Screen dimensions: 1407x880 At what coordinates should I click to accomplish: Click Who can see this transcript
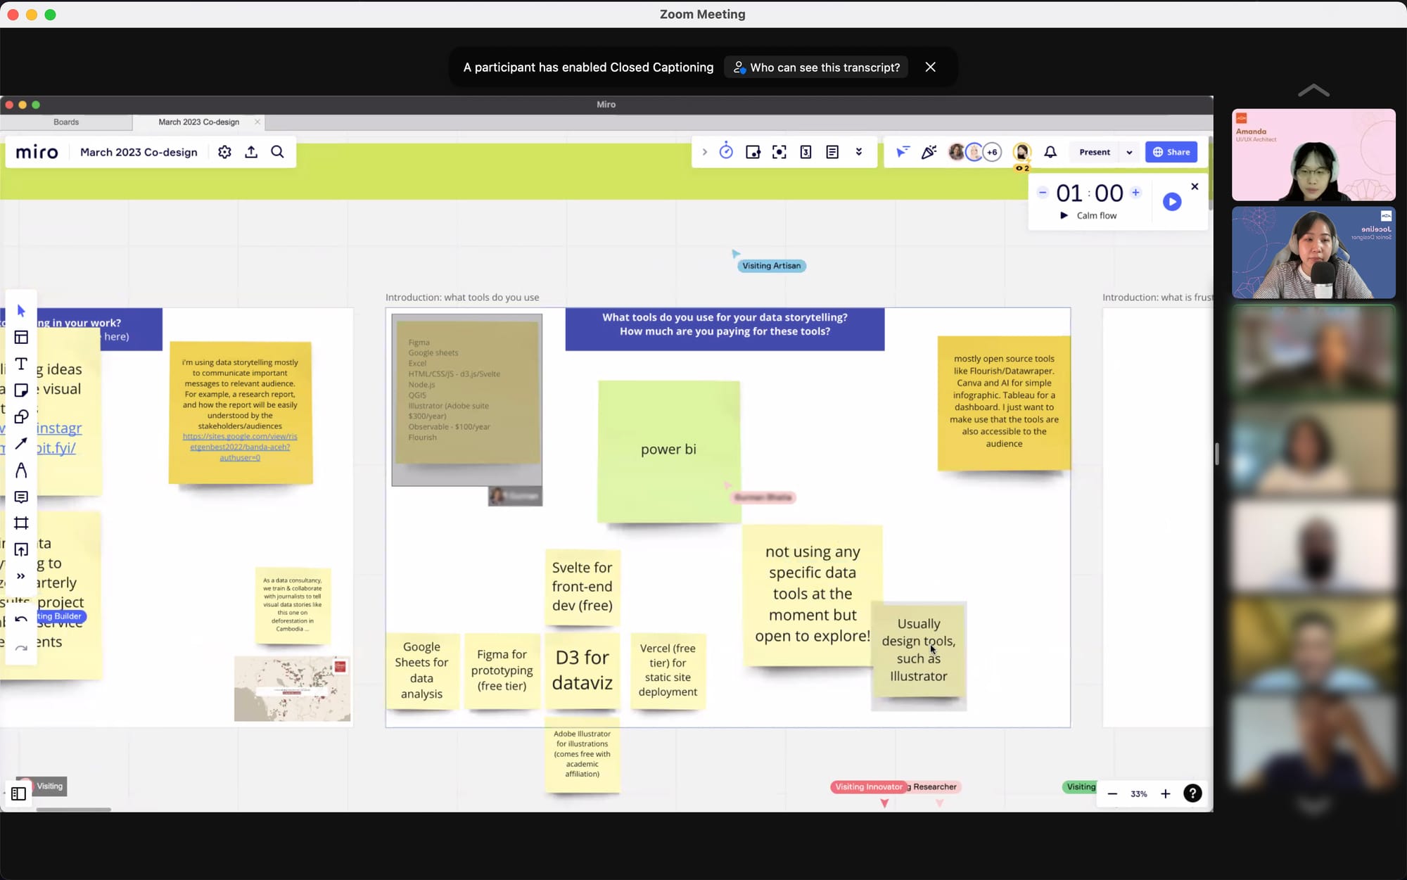coord(816,68)
